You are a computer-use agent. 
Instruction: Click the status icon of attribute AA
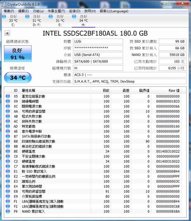[x=8, y=111]
